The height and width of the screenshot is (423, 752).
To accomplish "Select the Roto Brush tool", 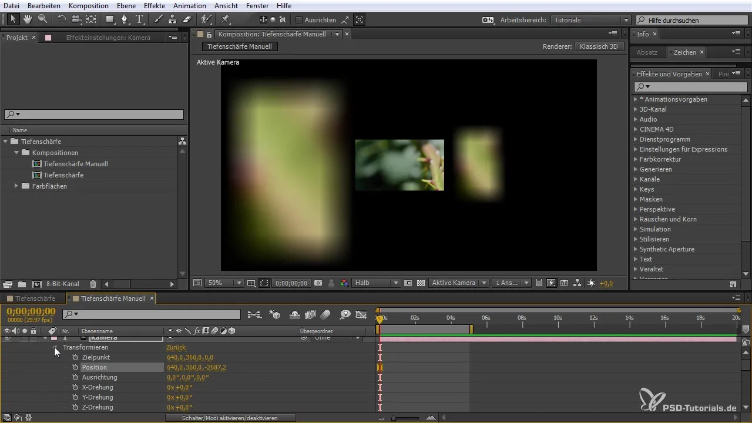I will (x=206, y=19).
